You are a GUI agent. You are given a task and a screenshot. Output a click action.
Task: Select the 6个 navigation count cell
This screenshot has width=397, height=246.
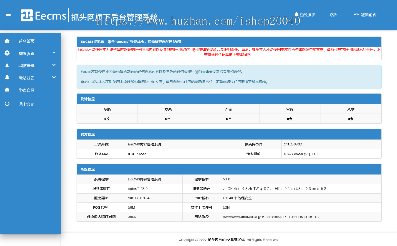click(x=107, y=119)
